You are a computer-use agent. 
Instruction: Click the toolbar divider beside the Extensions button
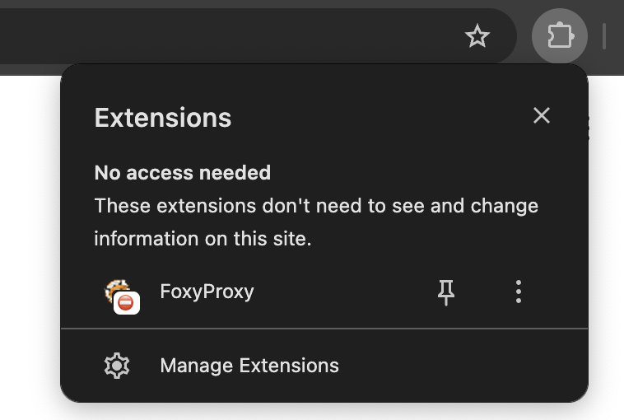tap(604, 36)
